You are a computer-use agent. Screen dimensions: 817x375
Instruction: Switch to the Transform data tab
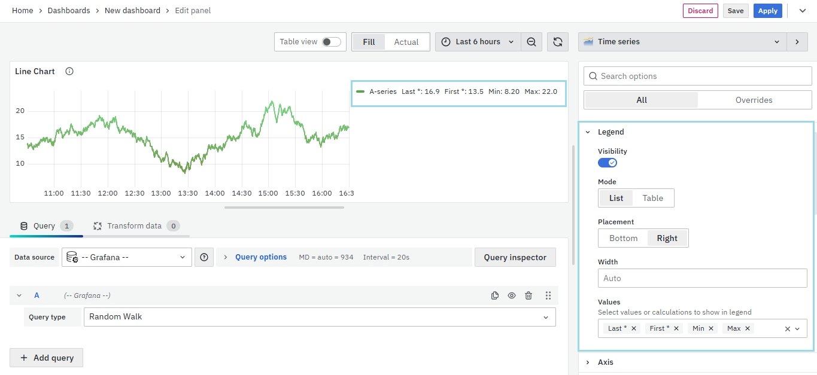click(x=135, y=226)
